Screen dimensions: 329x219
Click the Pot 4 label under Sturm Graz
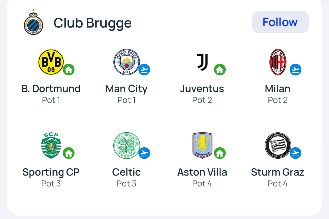[x=278, y=184]
